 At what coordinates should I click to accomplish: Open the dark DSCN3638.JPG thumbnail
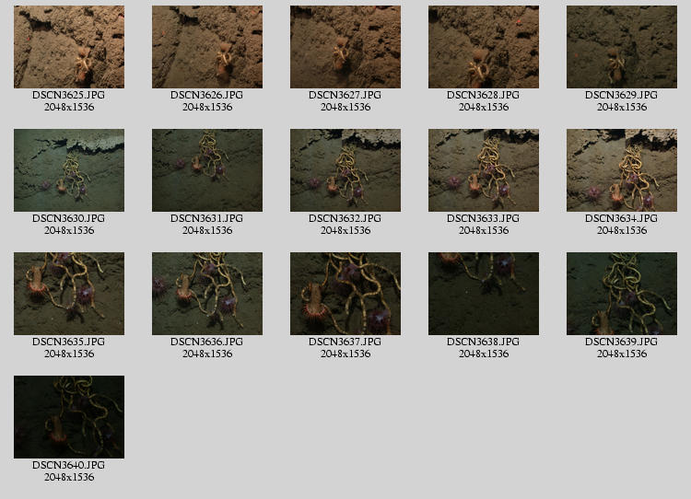pyautogui.click(x=484, y=294)
